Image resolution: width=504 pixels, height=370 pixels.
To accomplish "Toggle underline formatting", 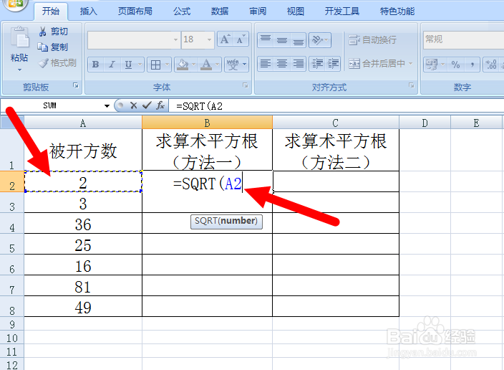I will [128, 65].
